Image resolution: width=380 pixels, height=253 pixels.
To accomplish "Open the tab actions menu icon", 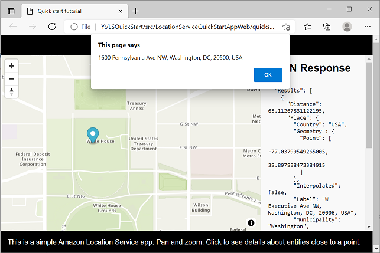I will pos(11,11).
